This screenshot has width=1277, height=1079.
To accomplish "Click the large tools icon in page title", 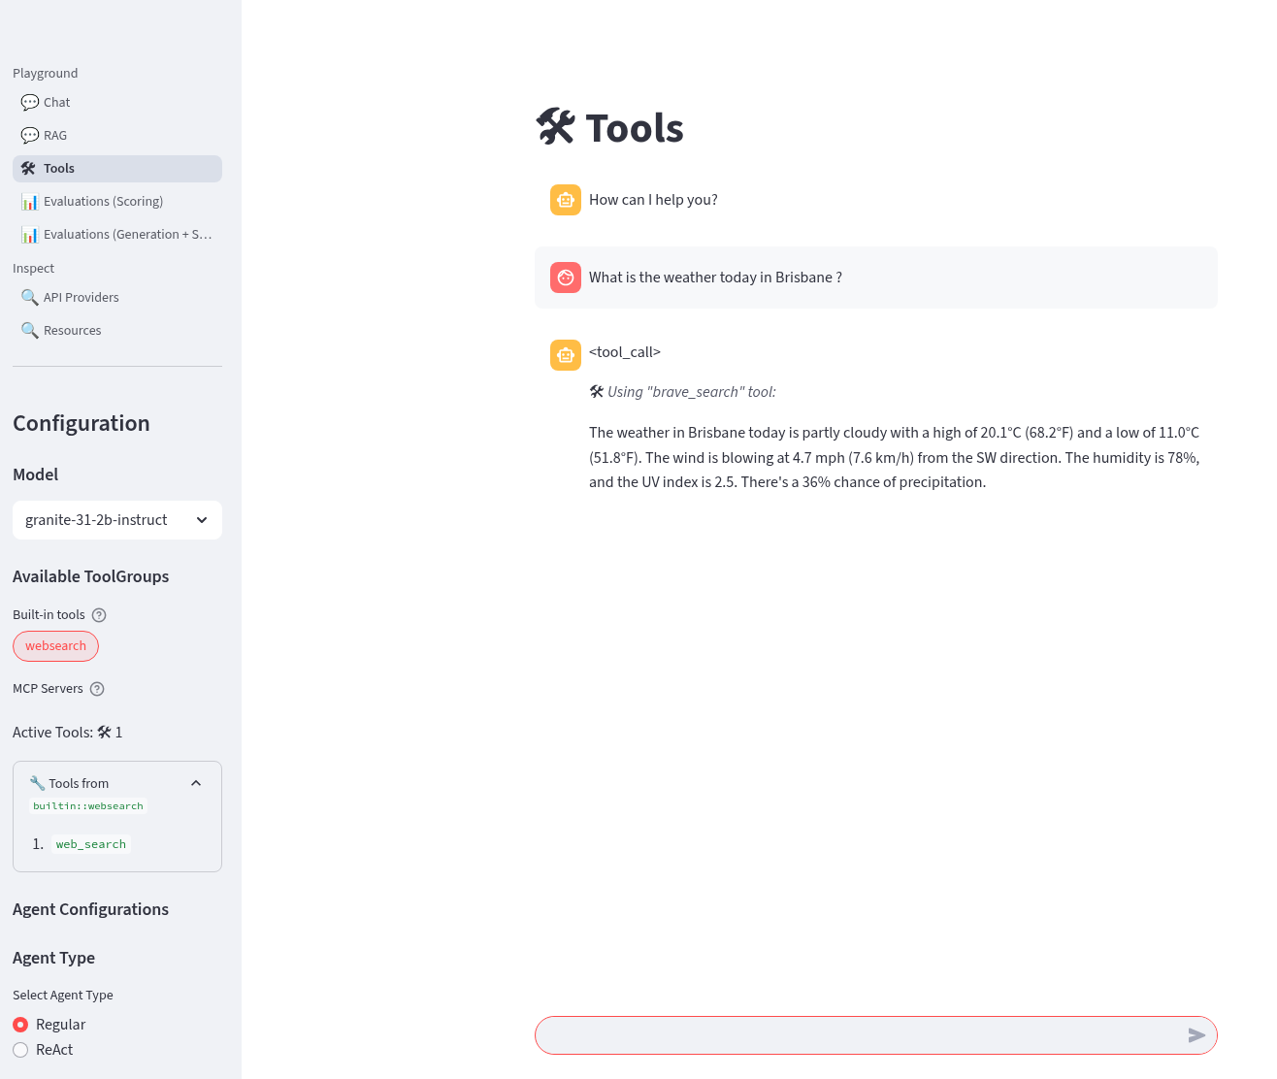I will [x=556, y=127].
